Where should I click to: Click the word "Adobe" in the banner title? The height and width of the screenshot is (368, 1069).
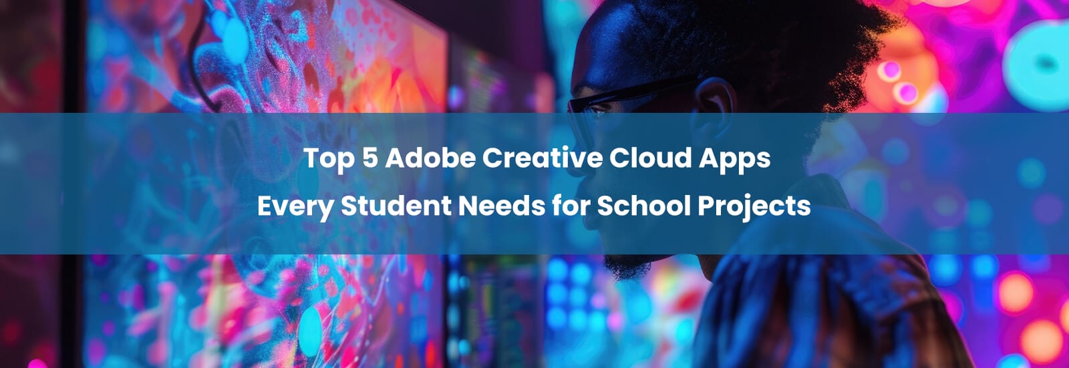coord(430,158)
